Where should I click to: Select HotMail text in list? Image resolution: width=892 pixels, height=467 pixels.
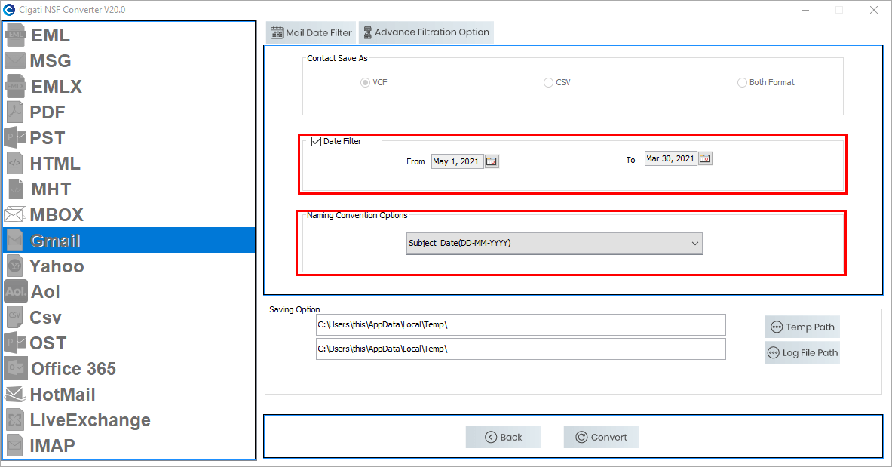tap(63, 394)
